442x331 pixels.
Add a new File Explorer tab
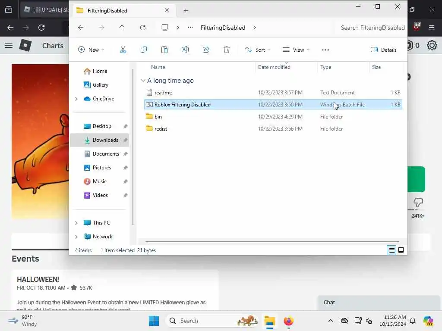186,11
